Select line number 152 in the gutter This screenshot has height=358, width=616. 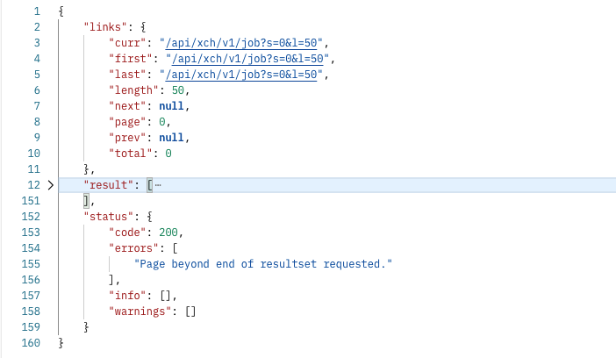point(31,217)
